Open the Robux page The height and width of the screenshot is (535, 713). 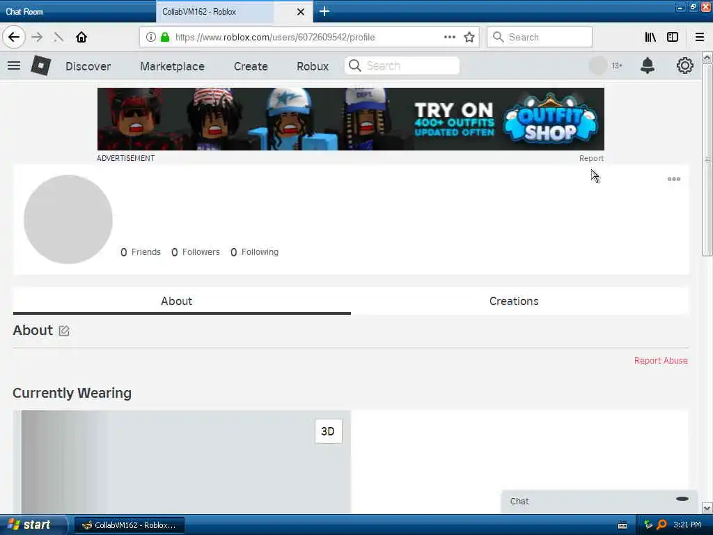pos(313,66)
